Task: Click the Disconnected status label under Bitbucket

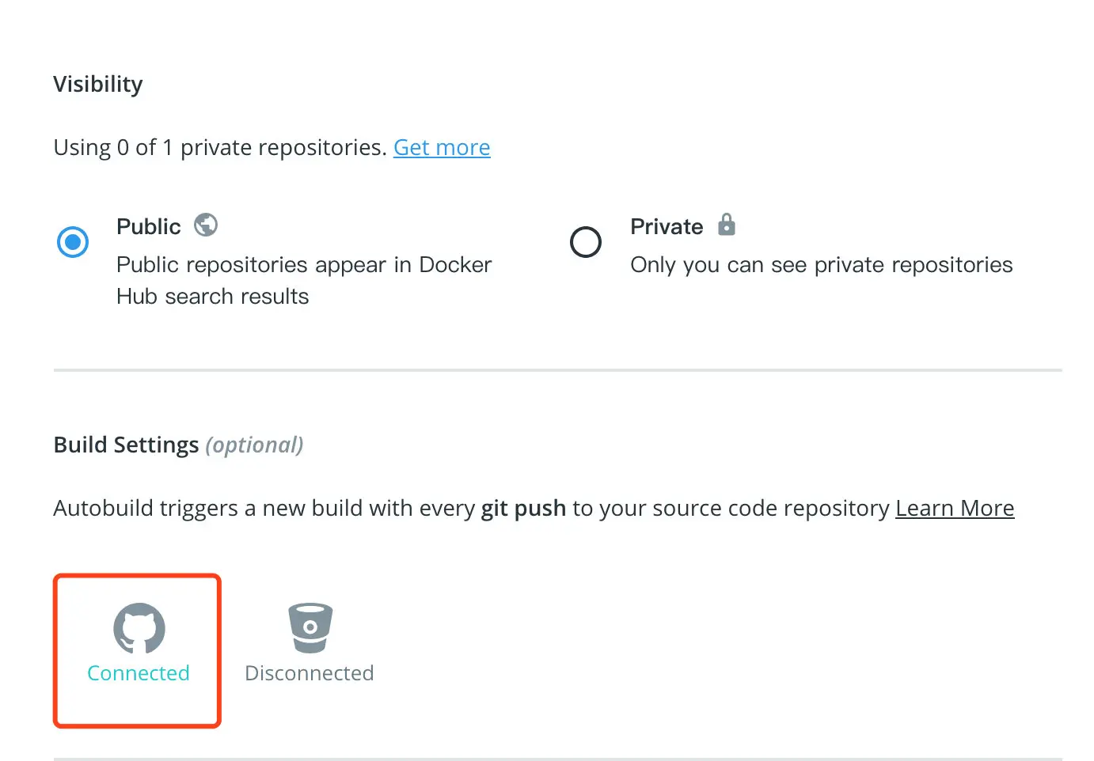Action: coord(309,673)
